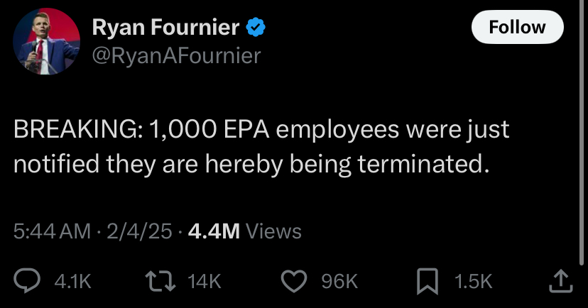View the 4.4M Views analytics
This screenshot has height=308, width=588.
244,231
